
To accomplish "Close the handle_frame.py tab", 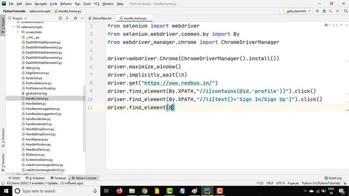I will 149,18.
